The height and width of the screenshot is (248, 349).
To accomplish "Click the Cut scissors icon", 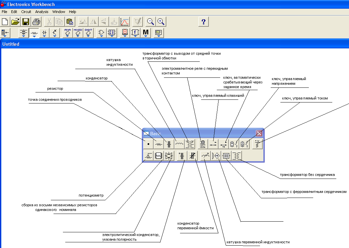I will [x=49, y=22].
